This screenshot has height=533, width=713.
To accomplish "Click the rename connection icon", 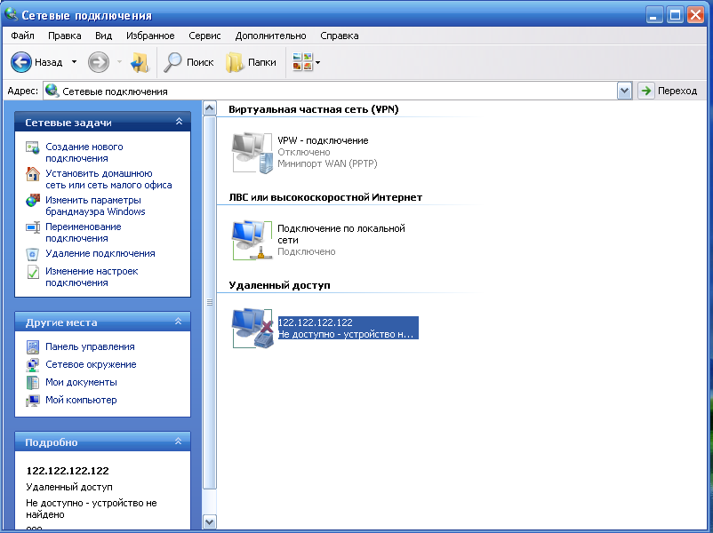I will (x=33, y=227).
